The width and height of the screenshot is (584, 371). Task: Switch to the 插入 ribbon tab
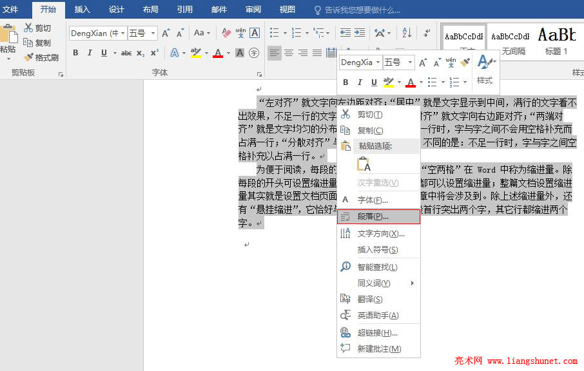click(82, 9)
